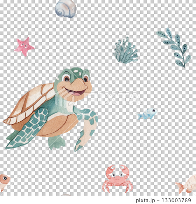Select the pink starfish illustration

(x=24, y=47)
